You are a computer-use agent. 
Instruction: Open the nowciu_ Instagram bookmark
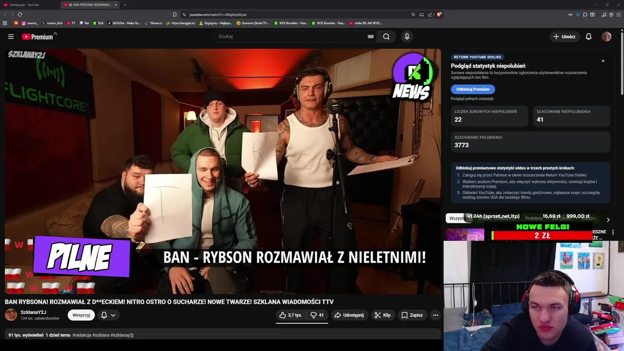29,23
